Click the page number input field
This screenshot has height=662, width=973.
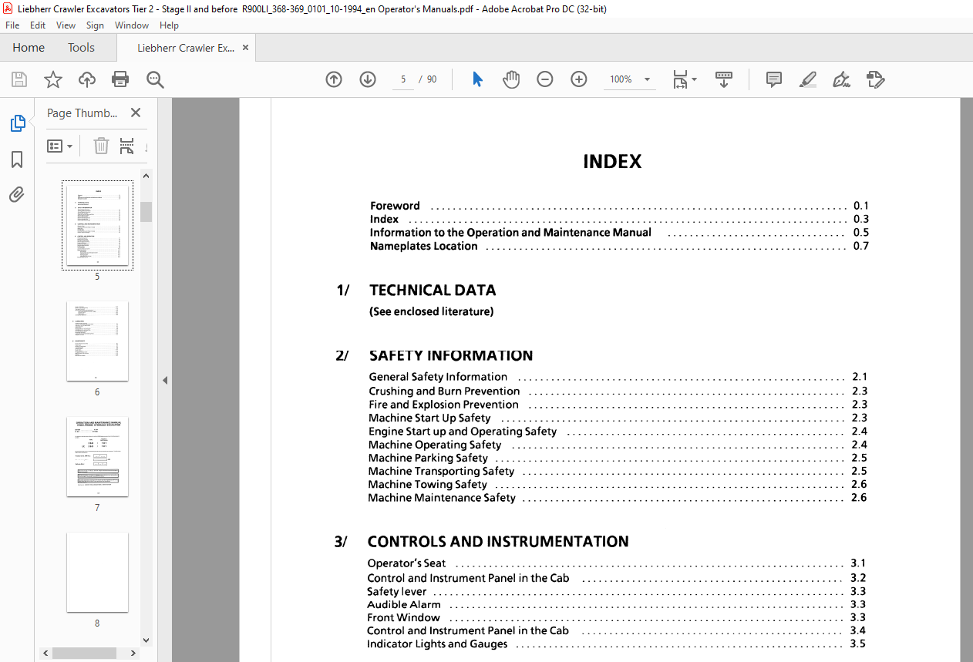click(403, 79)
